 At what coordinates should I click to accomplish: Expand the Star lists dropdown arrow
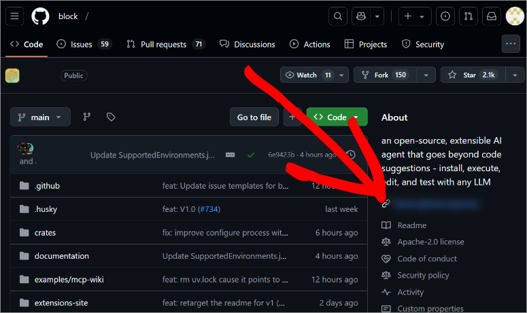(x=515, y=75)
